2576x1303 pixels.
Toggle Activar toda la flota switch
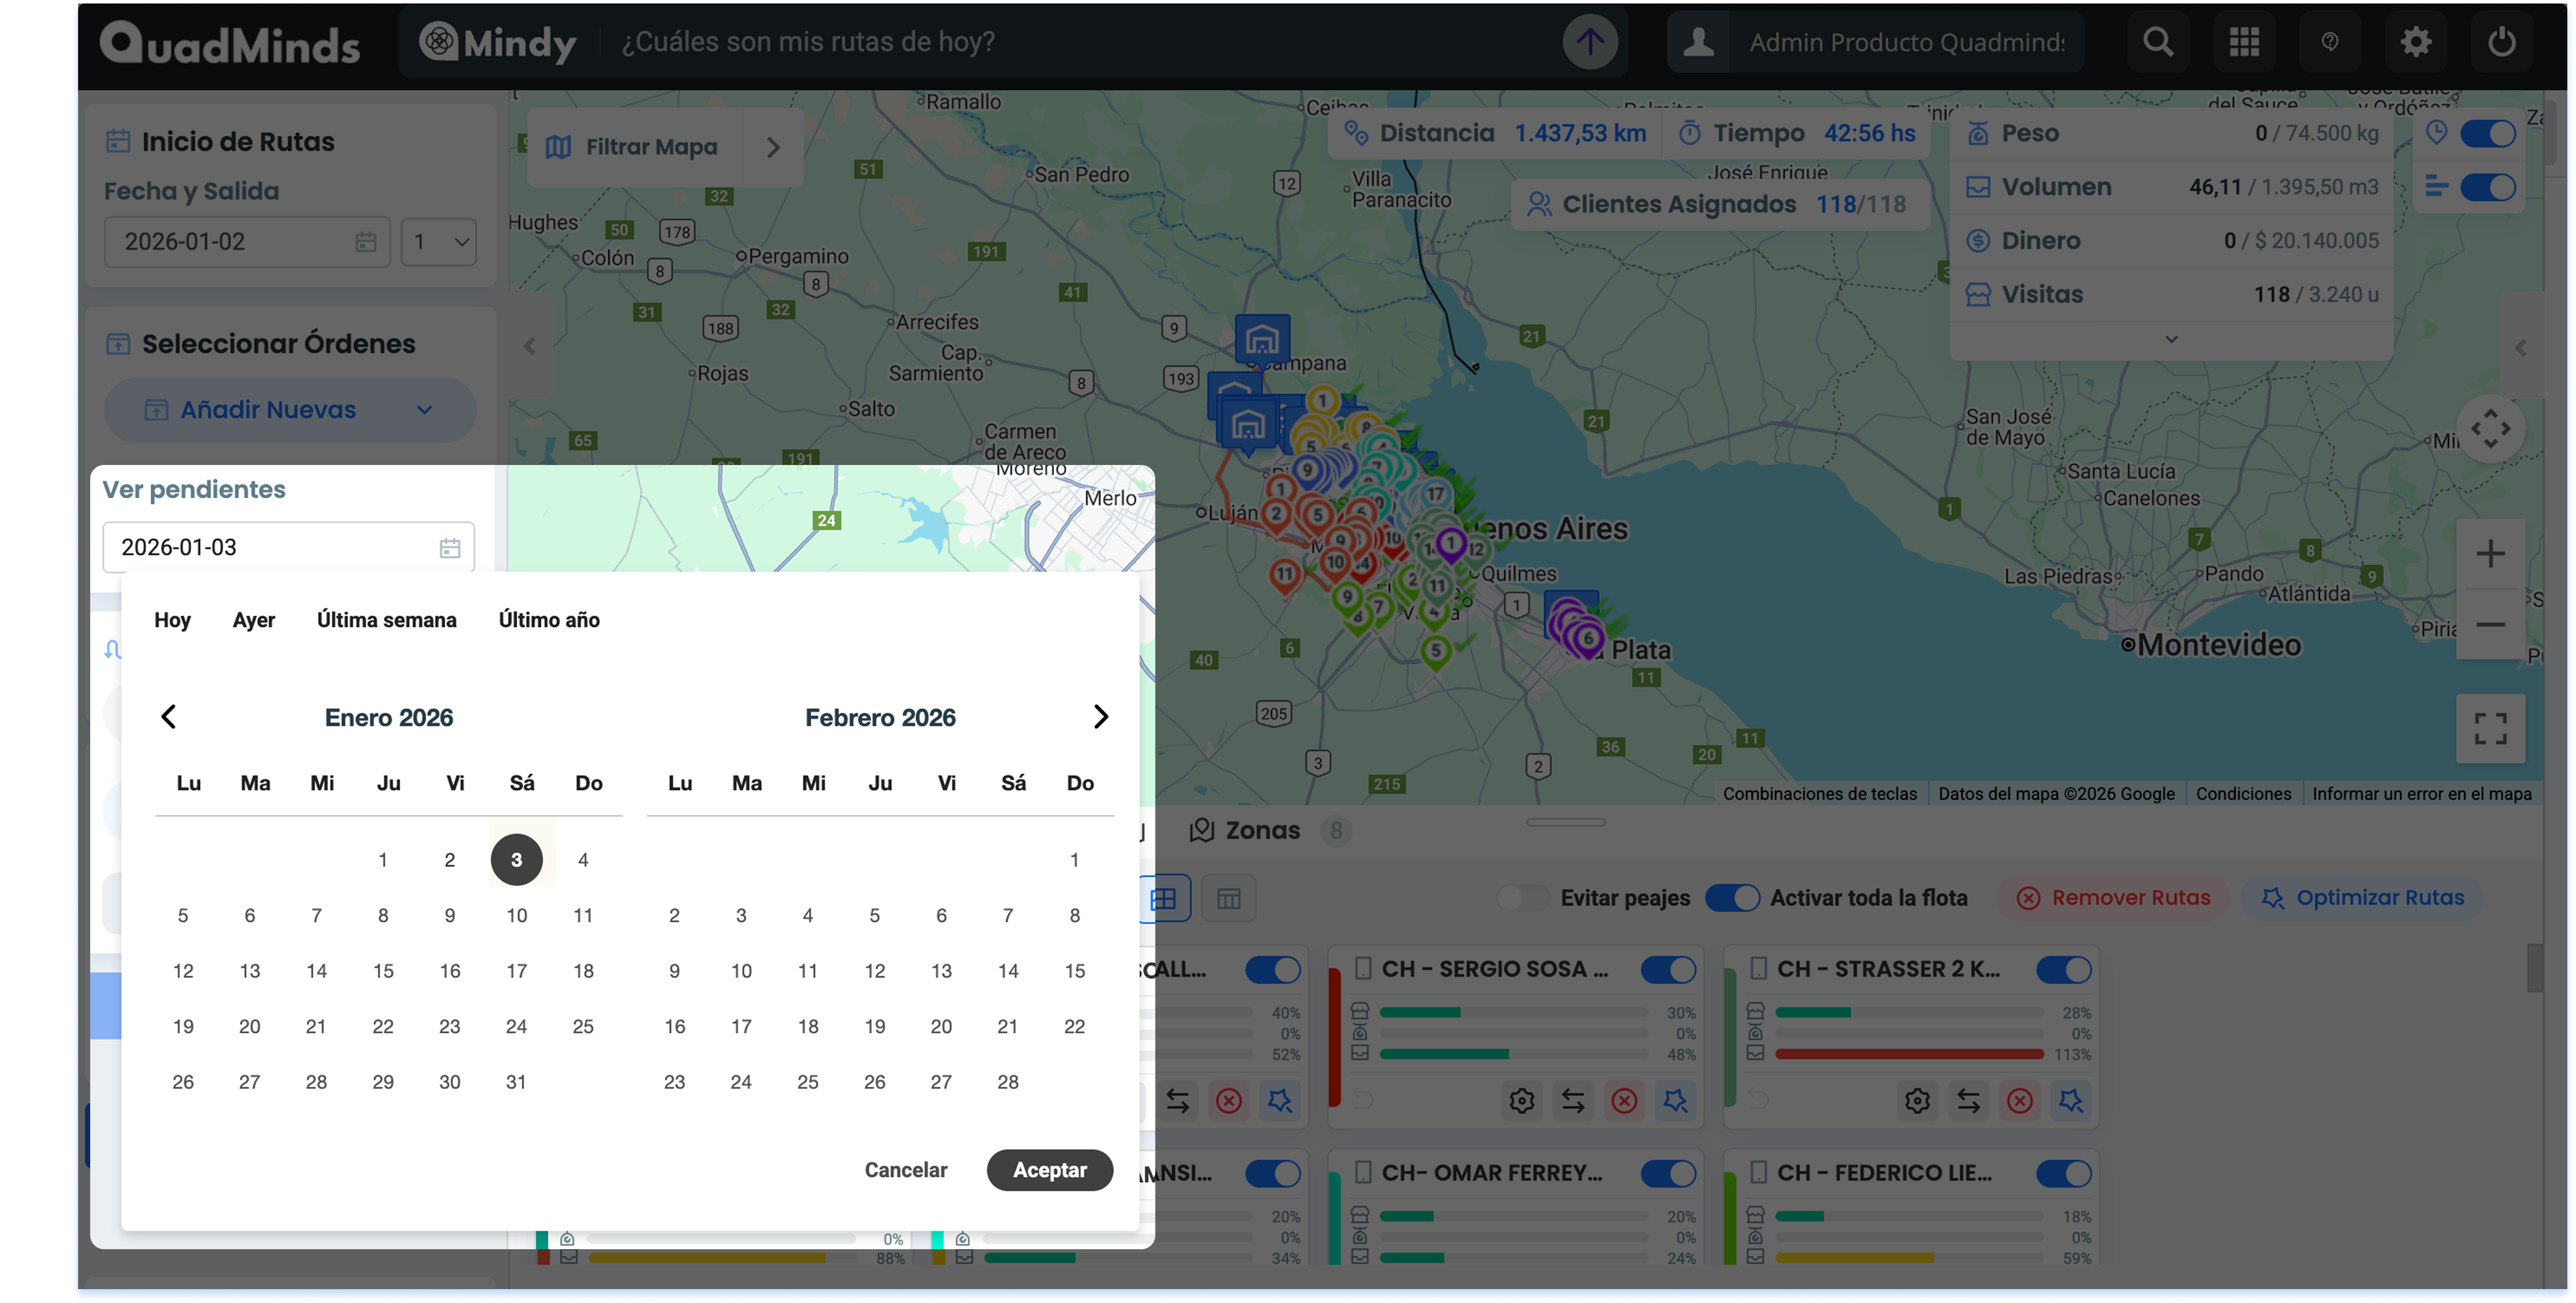tap(1731, 898)
